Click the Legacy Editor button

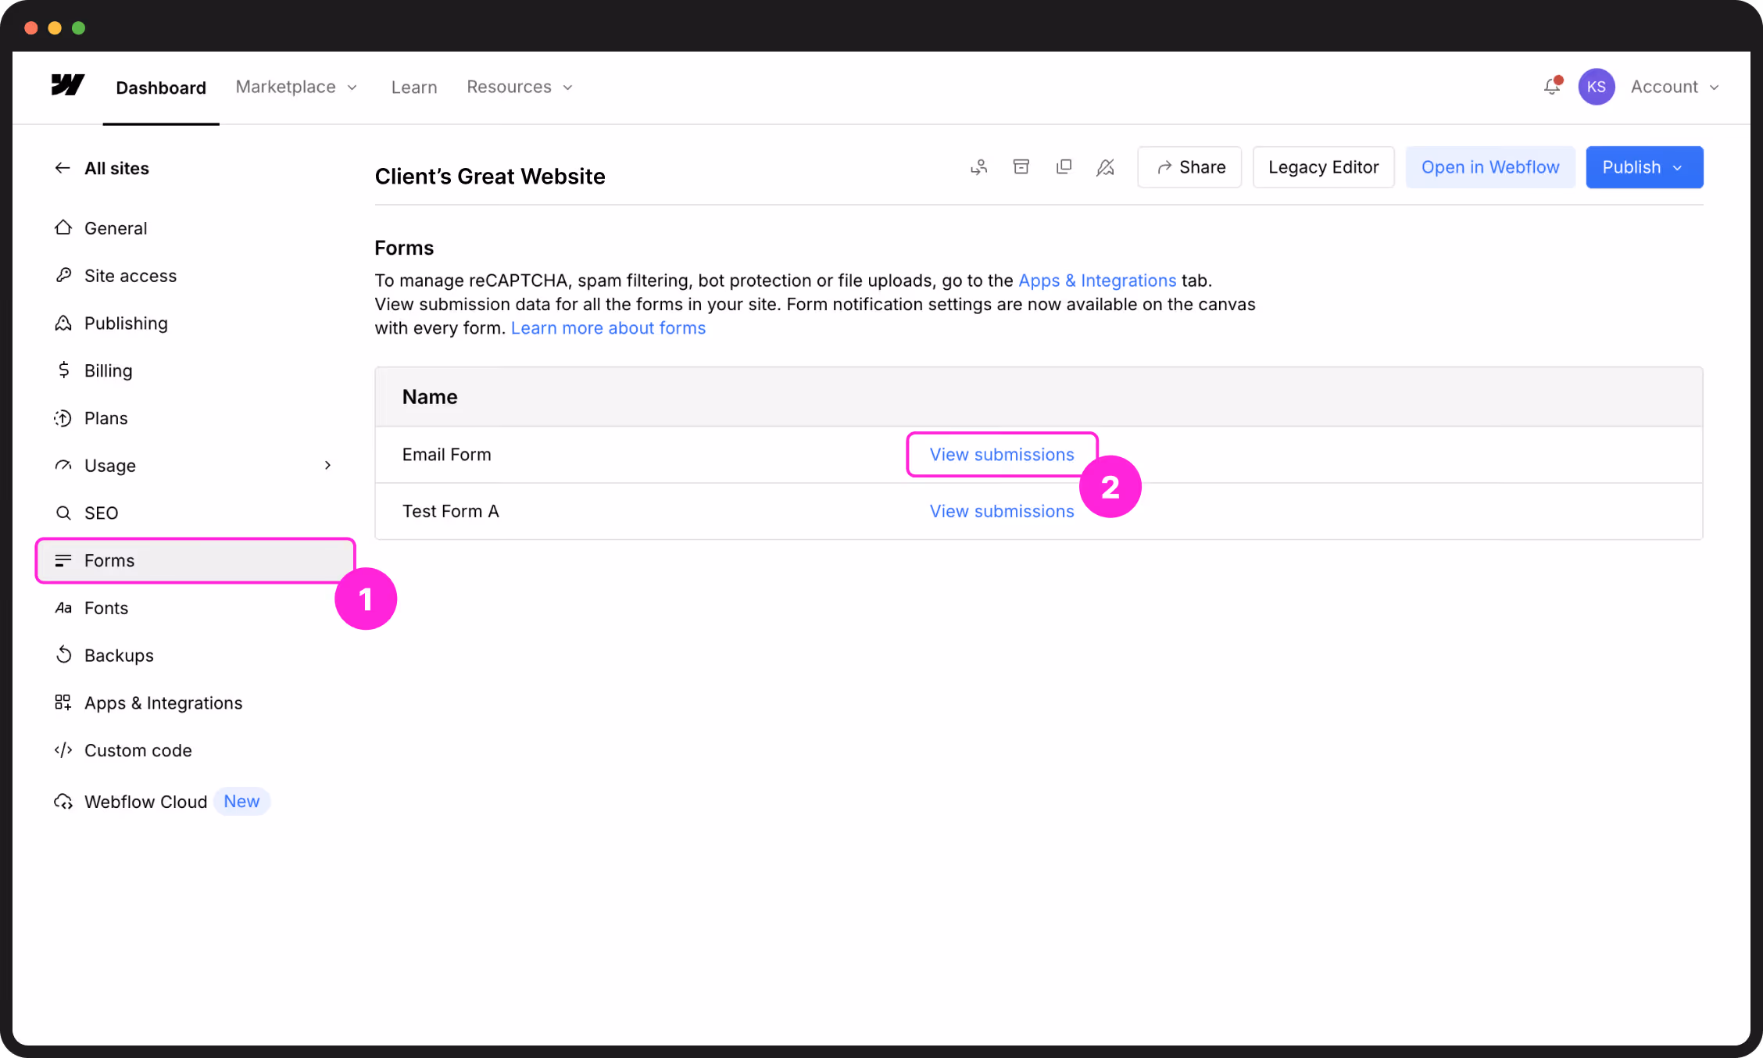[1323, 166]
